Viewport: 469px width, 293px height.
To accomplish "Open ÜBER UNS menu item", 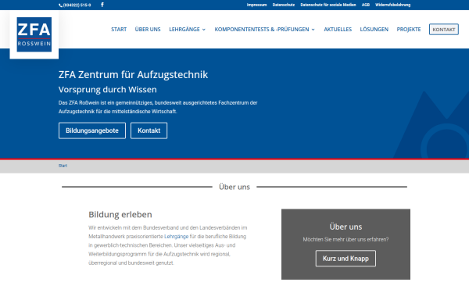I will (x=148, y=30).
